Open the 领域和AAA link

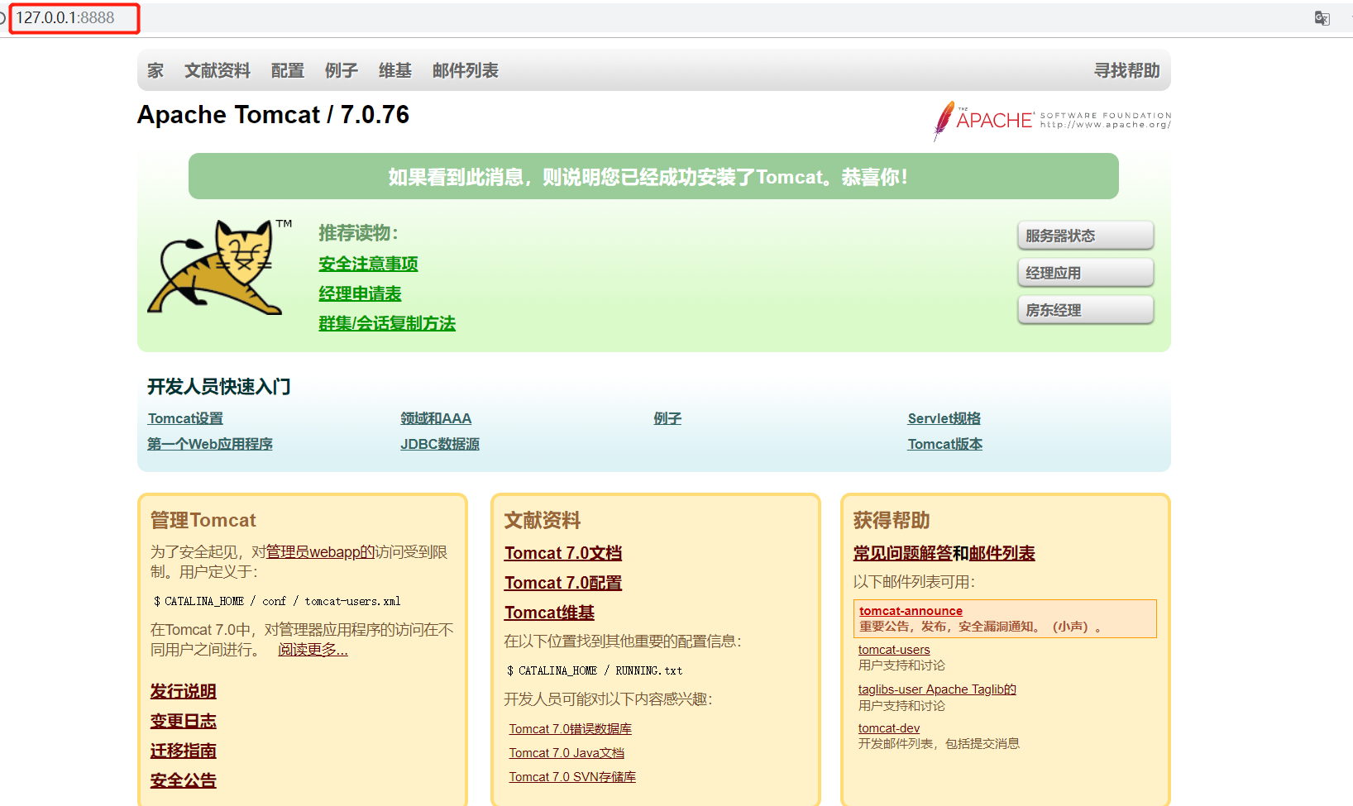coord(436,418)
